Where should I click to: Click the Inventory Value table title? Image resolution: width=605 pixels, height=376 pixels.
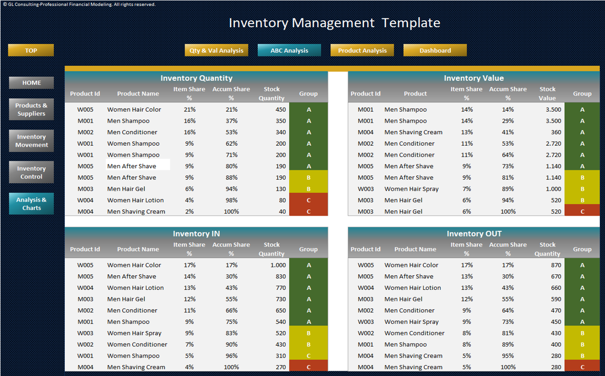pos(474,78)
